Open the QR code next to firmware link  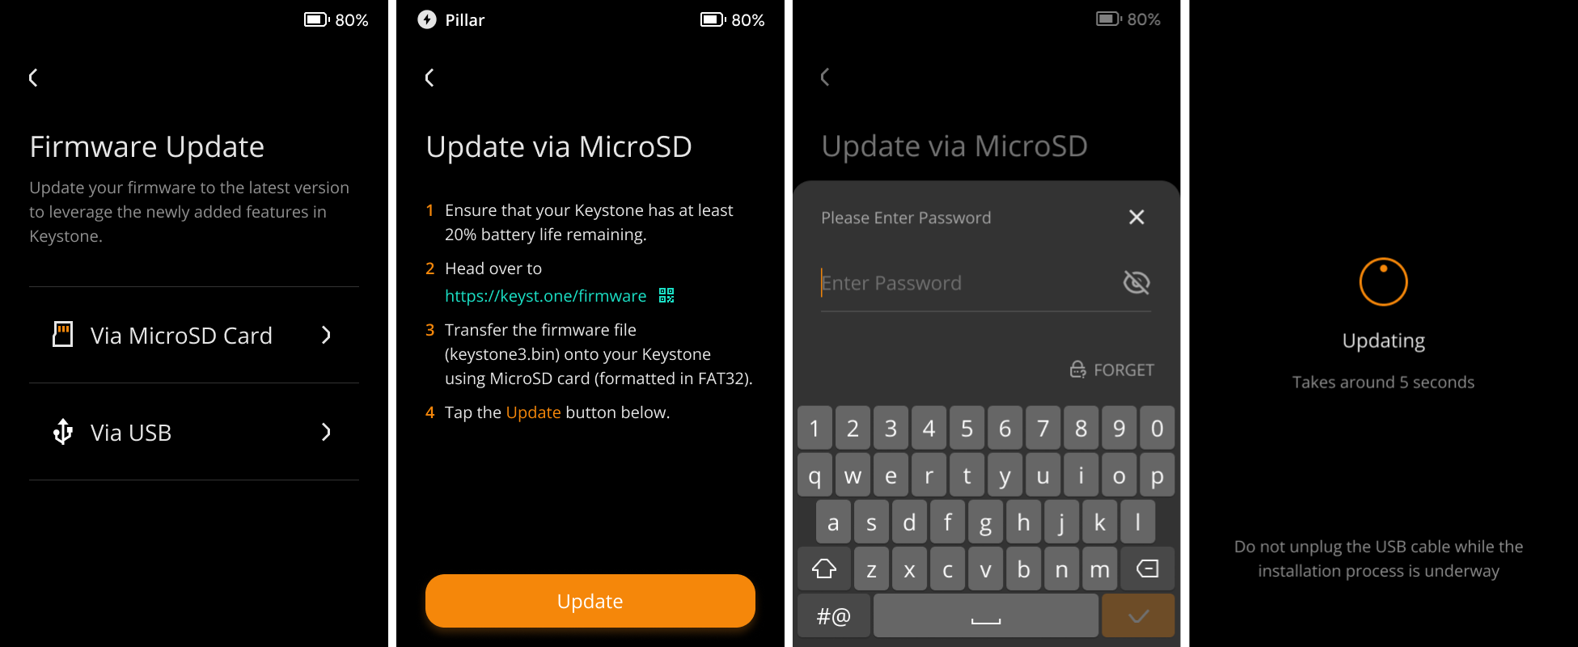pyautogui.click(x=666, y=295)
